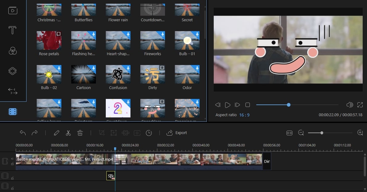The height and width of the screenshot is (192, 367).
Task: Open the Elements panel with the dice icon
Action: (12, 111)
